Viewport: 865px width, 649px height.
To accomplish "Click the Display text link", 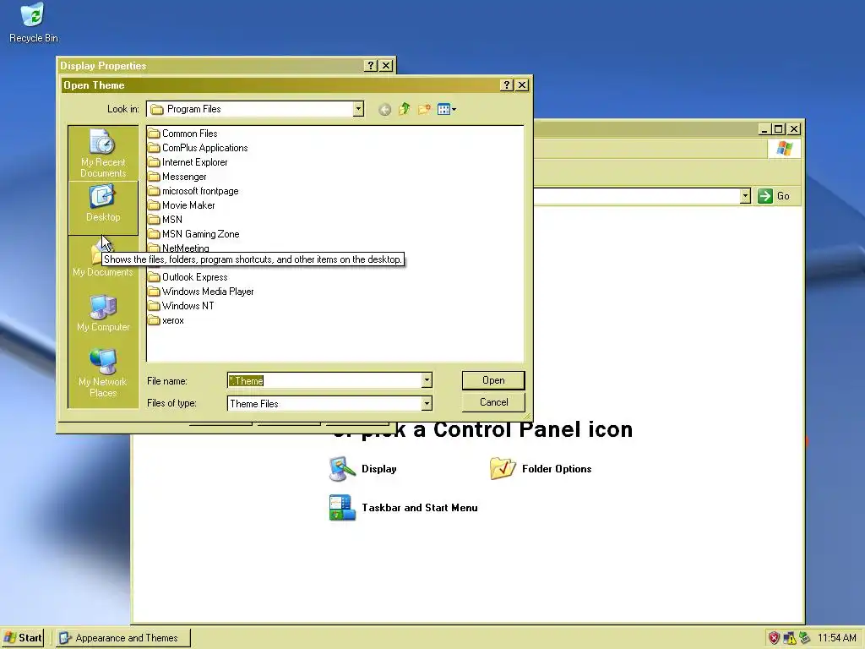I will (379, 469).
